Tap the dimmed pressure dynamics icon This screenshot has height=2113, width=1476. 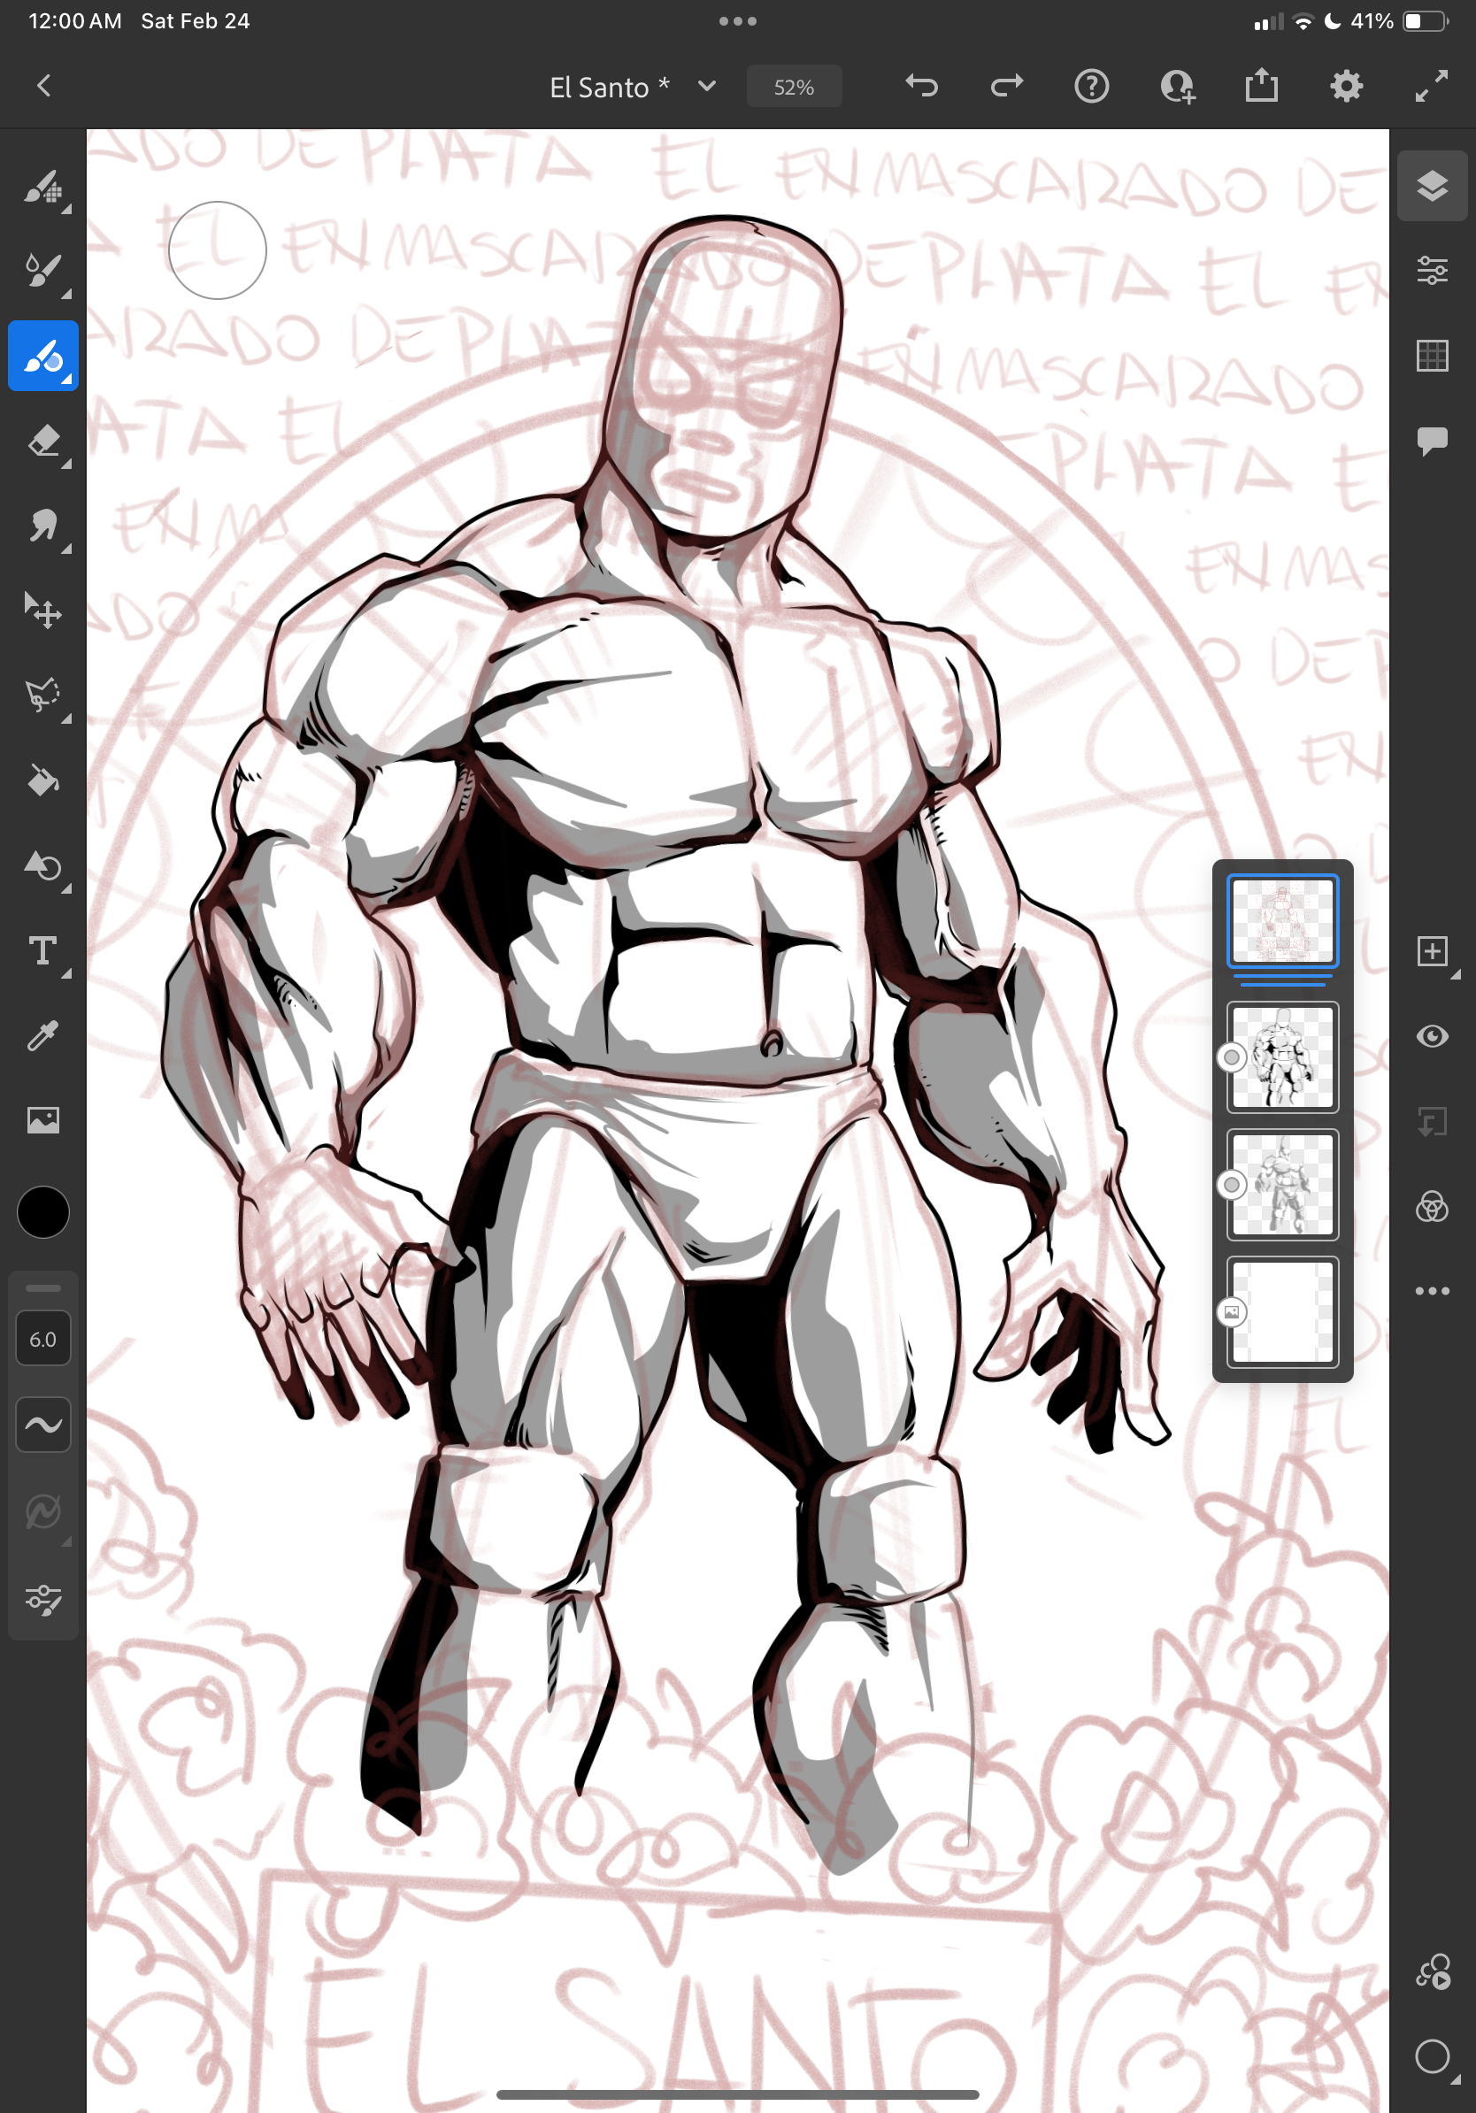(43, 1511)
